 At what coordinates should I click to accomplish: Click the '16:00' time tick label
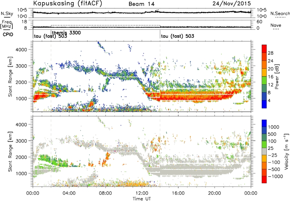coord(178,193)
